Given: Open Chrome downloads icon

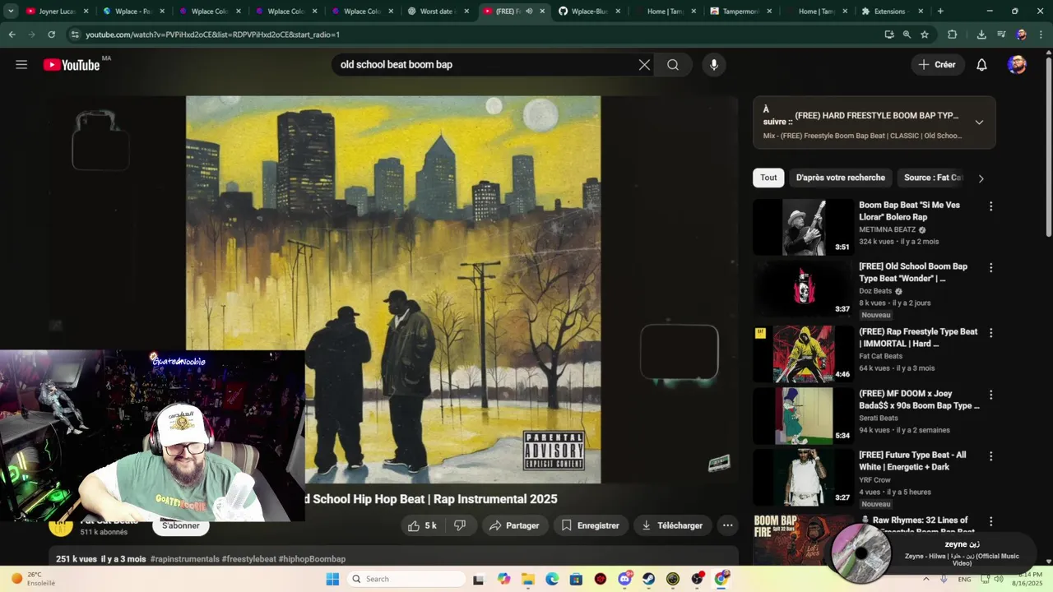Looking at the screenshot, I should (x=981, y=35).
